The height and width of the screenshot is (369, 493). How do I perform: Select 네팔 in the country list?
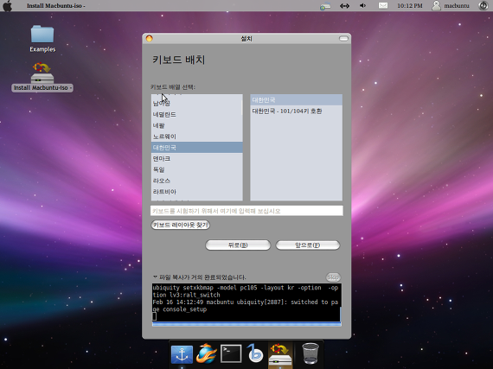click(x=197, y=125)
